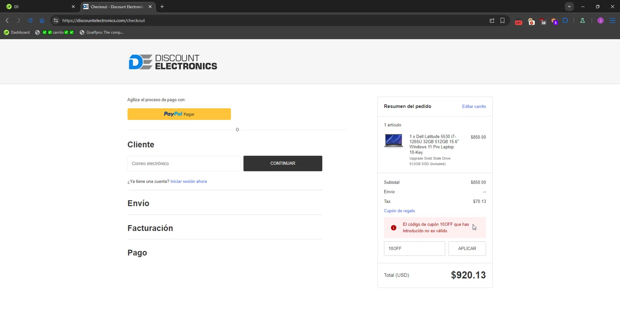This screenshot has height=336, width=620.
Task: Click the Tax value $70.13
Action: click(479, 201)
